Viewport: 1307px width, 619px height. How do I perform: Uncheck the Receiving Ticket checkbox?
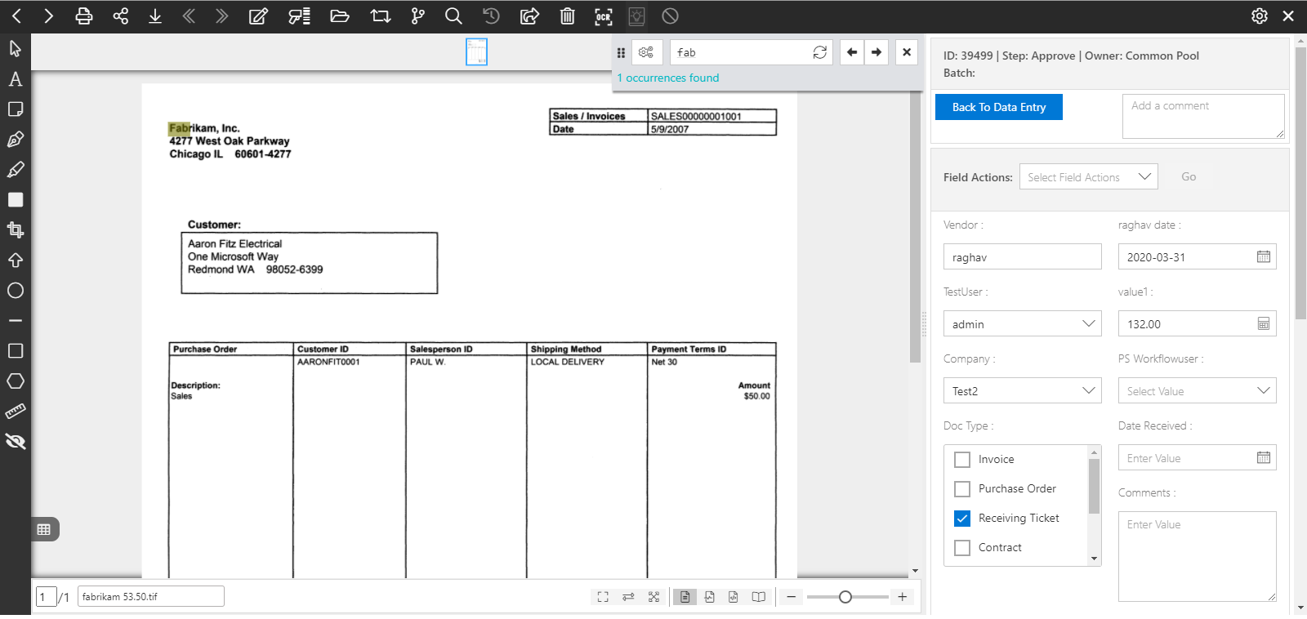point(962,519)
